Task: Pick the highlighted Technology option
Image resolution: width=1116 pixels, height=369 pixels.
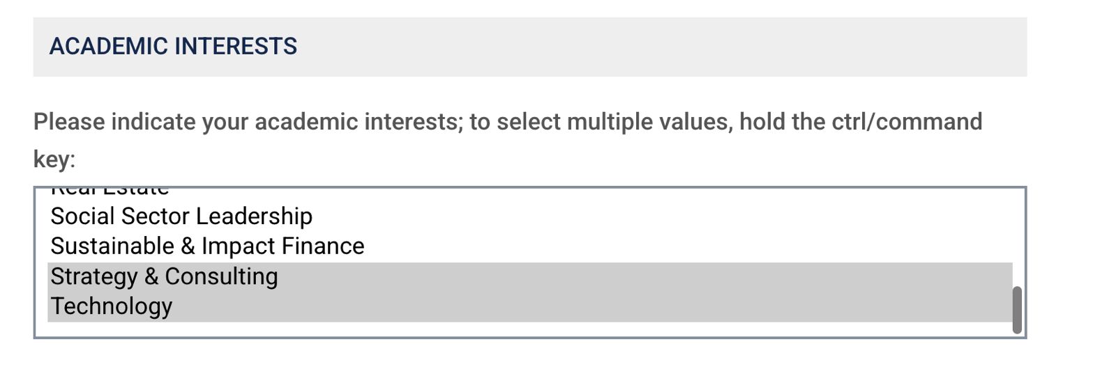Action: click(112, 306)
